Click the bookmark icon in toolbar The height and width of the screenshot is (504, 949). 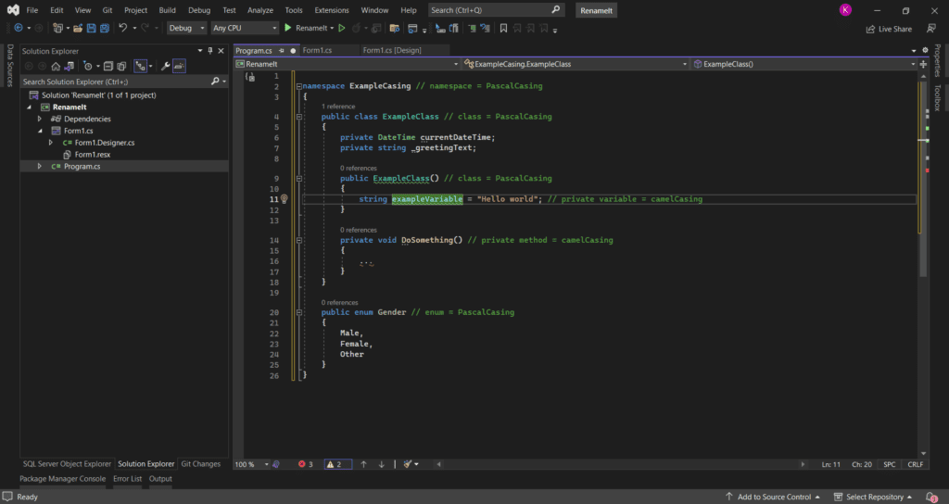click(503, 28)
